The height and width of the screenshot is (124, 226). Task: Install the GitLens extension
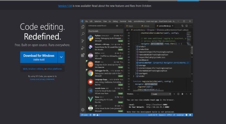click(120, 50)
